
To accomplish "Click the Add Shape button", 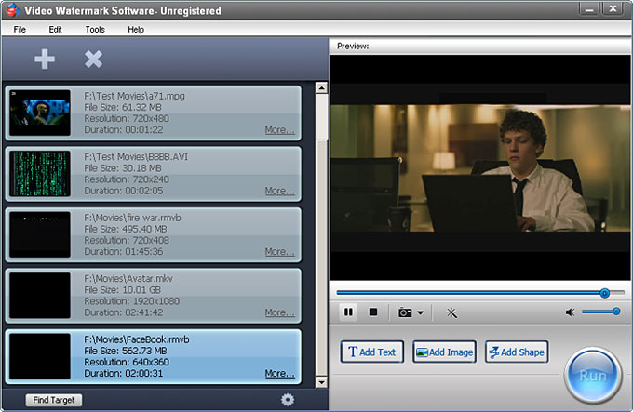I will pos(516,352).
